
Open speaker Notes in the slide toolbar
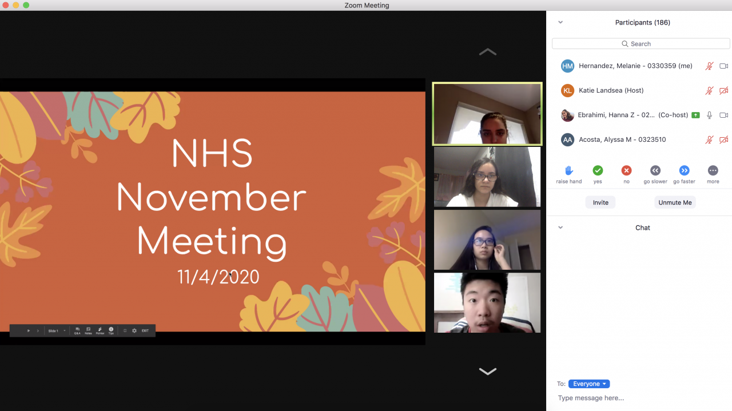88,331
